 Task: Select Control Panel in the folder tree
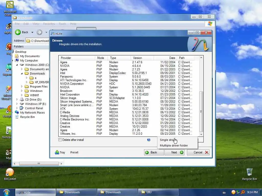coord(34,108)
